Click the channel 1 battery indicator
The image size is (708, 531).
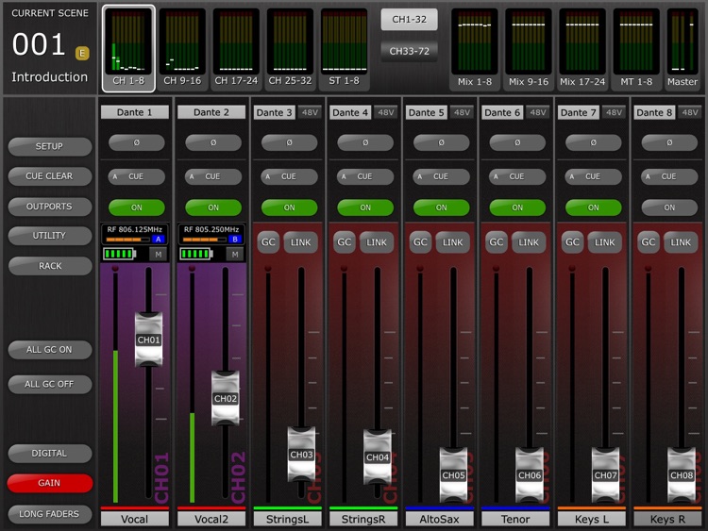click(120, 254)
